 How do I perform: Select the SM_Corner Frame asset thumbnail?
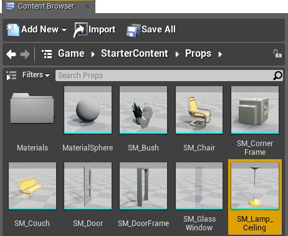click(255, 110)
